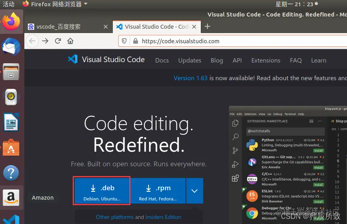Open the Learn navigation item
Screen dimensions: 347x224
coord(319,60)
